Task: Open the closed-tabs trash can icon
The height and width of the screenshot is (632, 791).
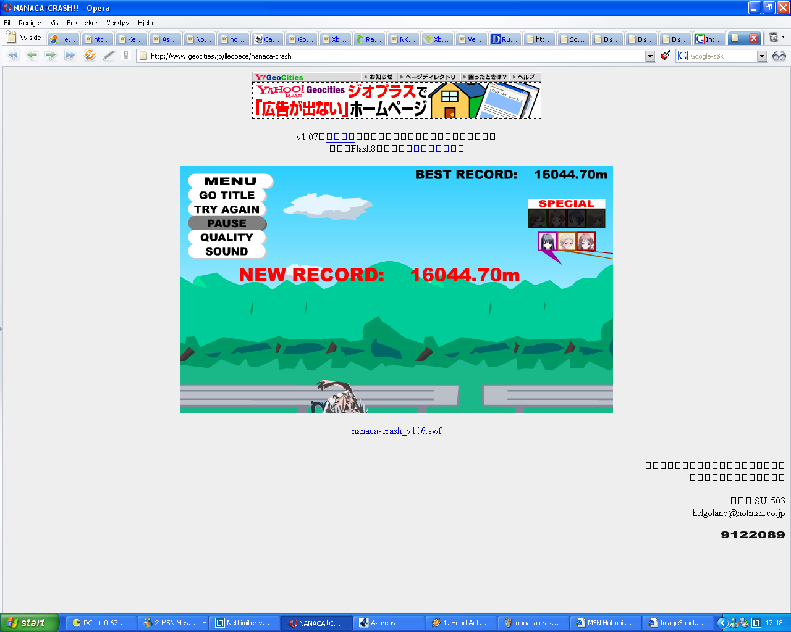Action: 774,38
